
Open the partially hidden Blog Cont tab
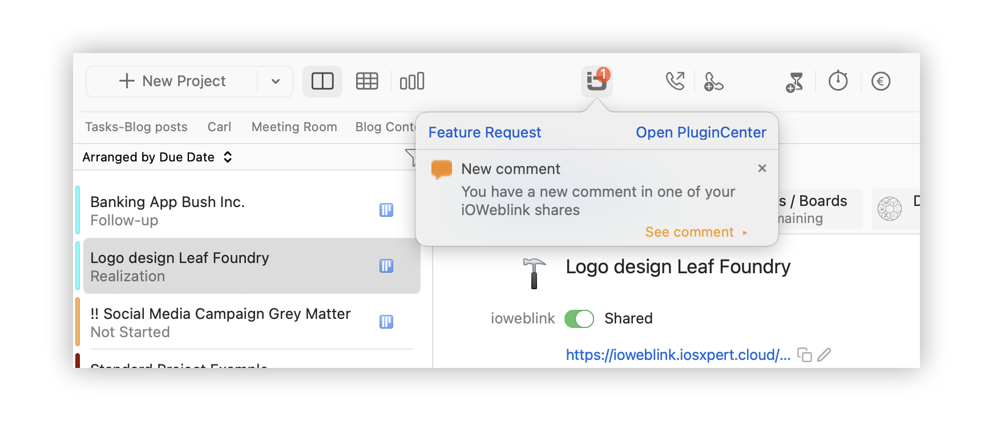coord(385,127)
